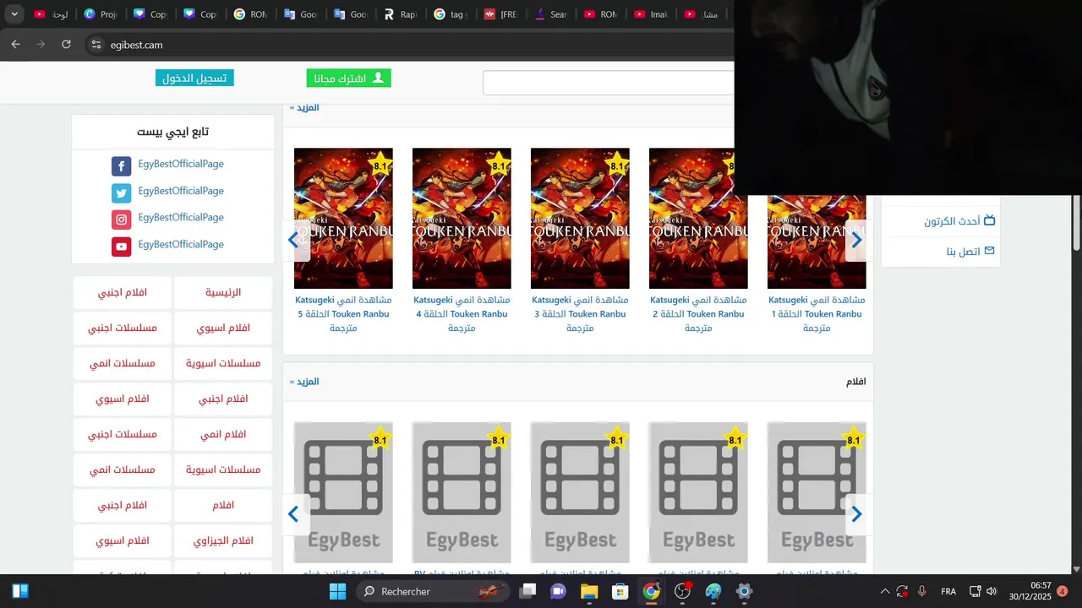Viewport: 1082px width, 608px height.
Task: Switch to the Rapi browser tab
Action: click(400, 14)
